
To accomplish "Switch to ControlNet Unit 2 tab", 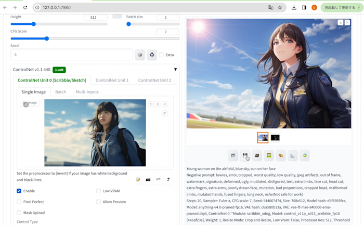I will (x=154, y=80).
